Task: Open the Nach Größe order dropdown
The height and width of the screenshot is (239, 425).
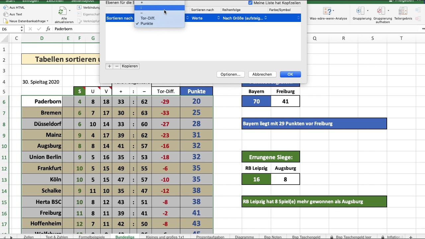Action: click(245, 18)
